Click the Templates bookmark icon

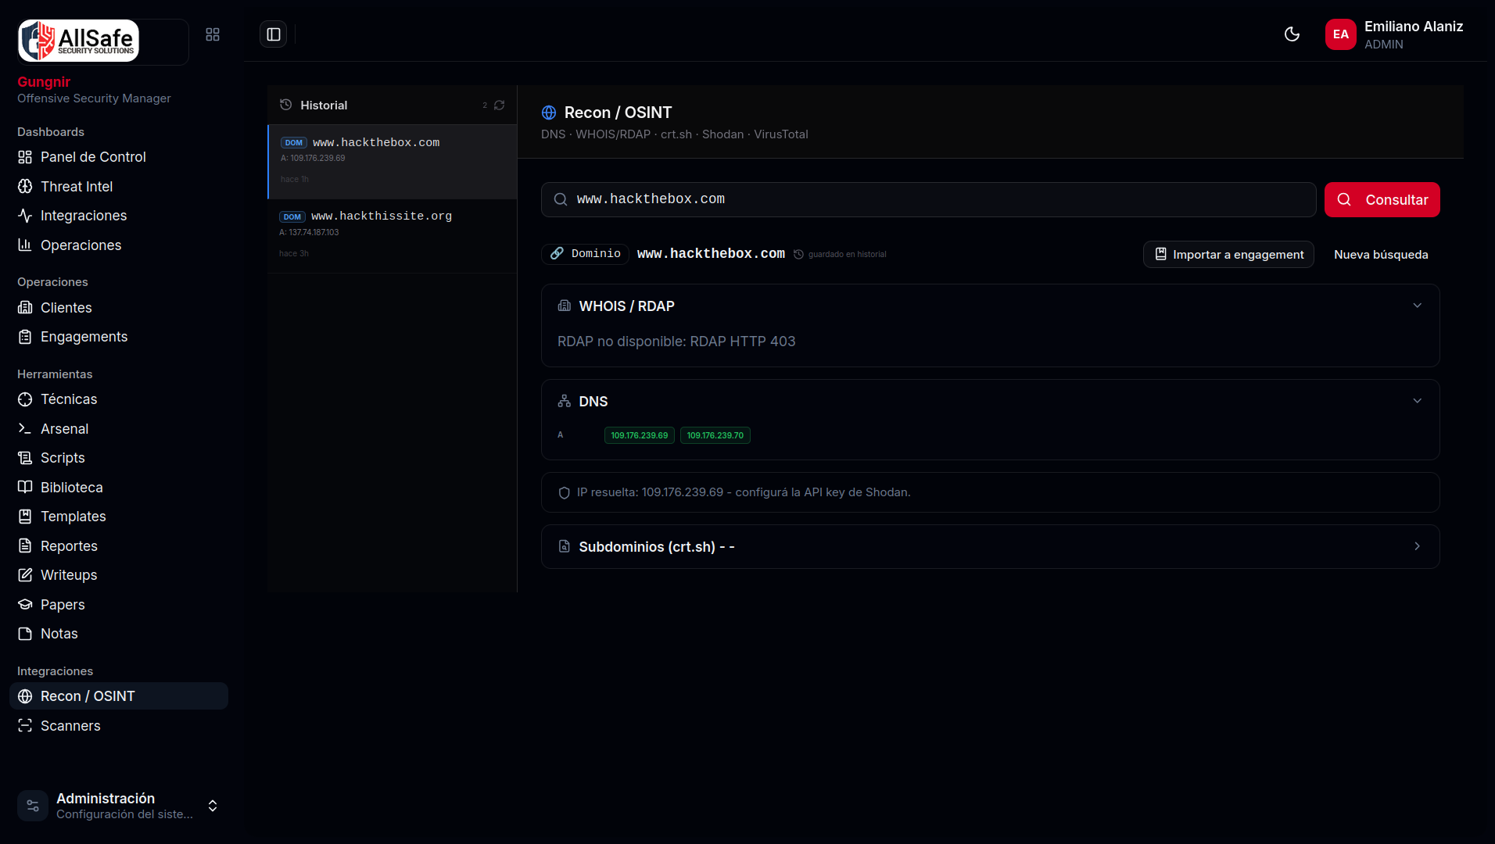coord(25,517)
